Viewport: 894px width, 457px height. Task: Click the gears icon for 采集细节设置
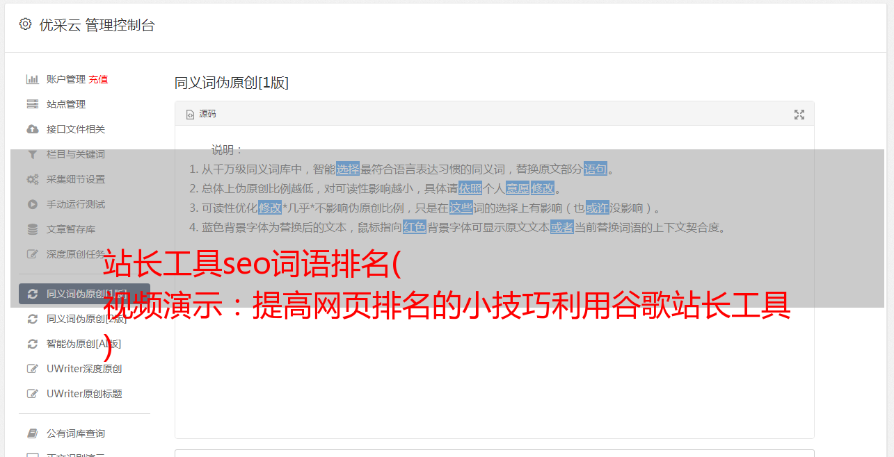point(32,179)
